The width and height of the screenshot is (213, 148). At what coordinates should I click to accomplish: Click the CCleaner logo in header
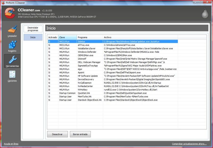point(10,13)
